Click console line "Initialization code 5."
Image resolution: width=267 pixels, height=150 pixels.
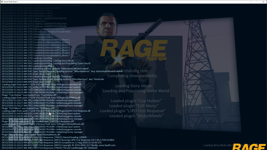(x=28, y=37)
